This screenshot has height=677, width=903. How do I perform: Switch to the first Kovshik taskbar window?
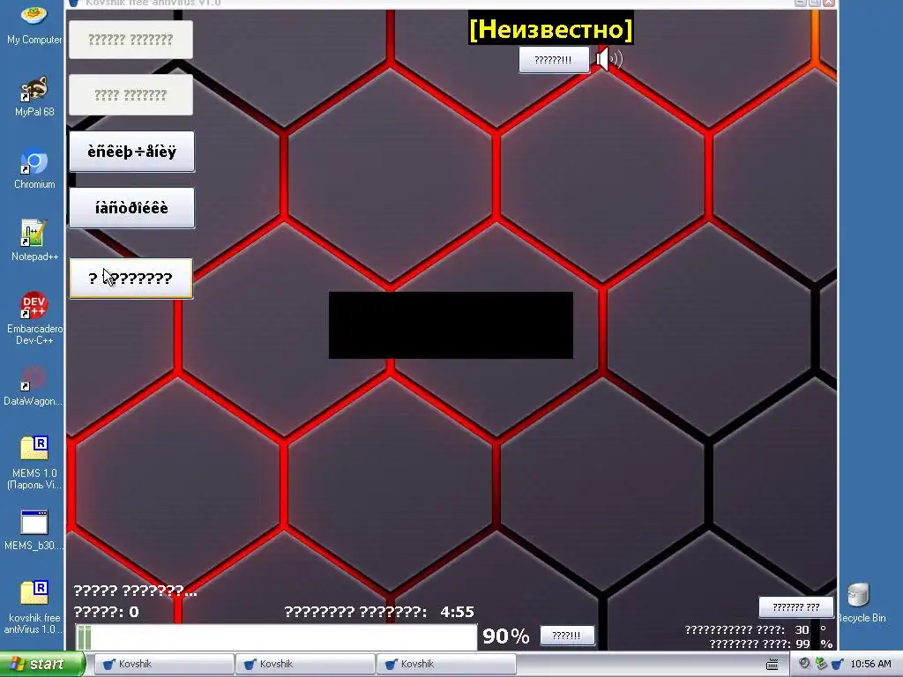pyautogui.click(x=164, y=665)
